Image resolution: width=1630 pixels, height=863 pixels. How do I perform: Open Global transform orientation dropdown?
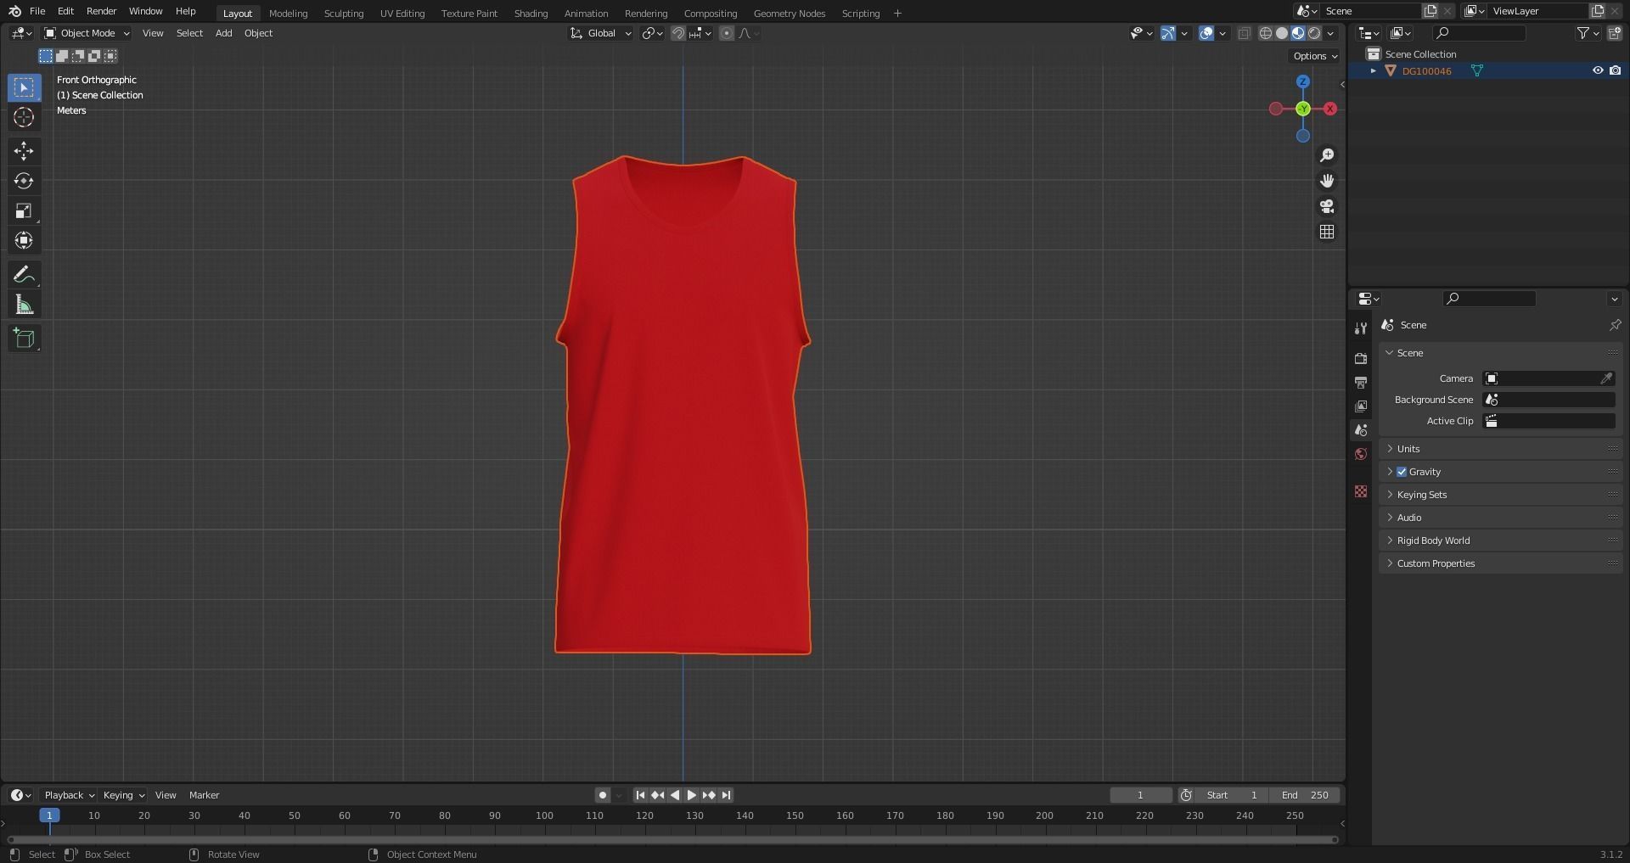click(601, 33)
